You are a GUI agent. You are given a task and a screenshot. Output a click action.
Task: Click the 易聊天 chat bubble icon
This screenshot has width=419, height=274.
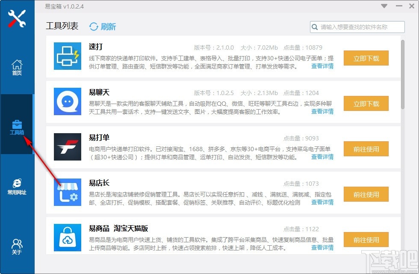pos(67,101)
